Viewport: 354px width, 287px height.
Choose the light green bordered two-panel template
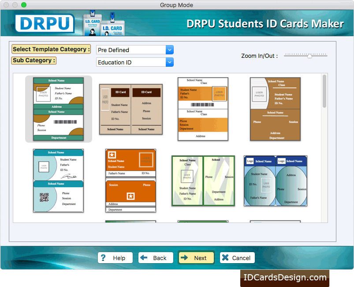coord(203,181)
